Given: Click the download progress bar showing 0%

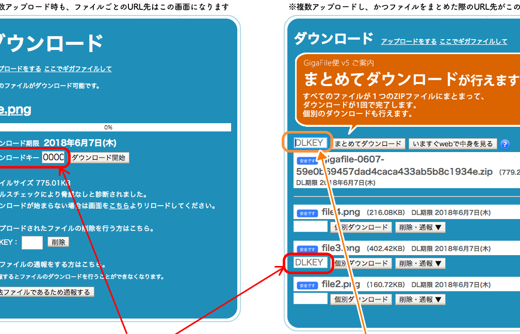Looking at the screenshot, I should coord(108,127).
